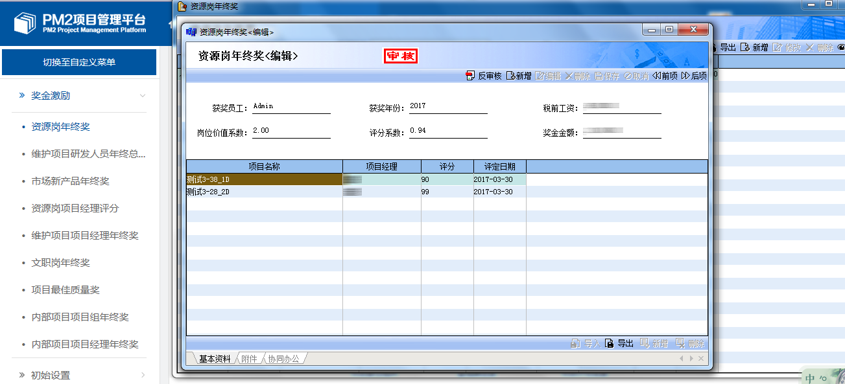Click the PM2 platform logo
Screen dimensions: 845x384
pos(82,23)
